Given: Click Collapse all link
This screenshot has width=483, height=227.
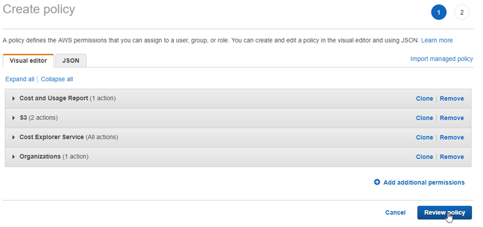Looking at the screenshot, I should [x=57, y=79].
